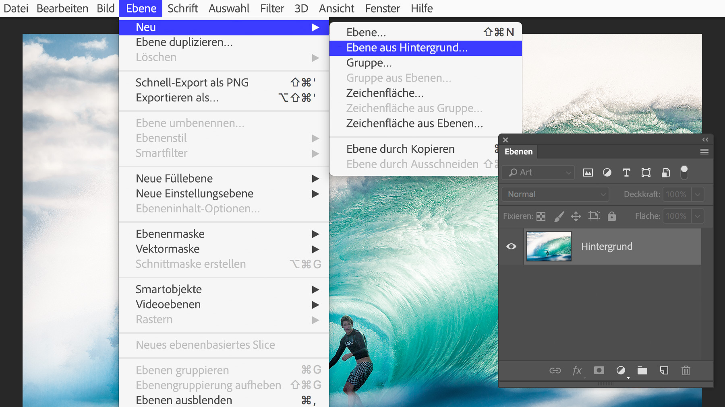Viewport: 725px width, 407px height.
Task: Toggle the layer filtering switch
Action: coord(684,172)
